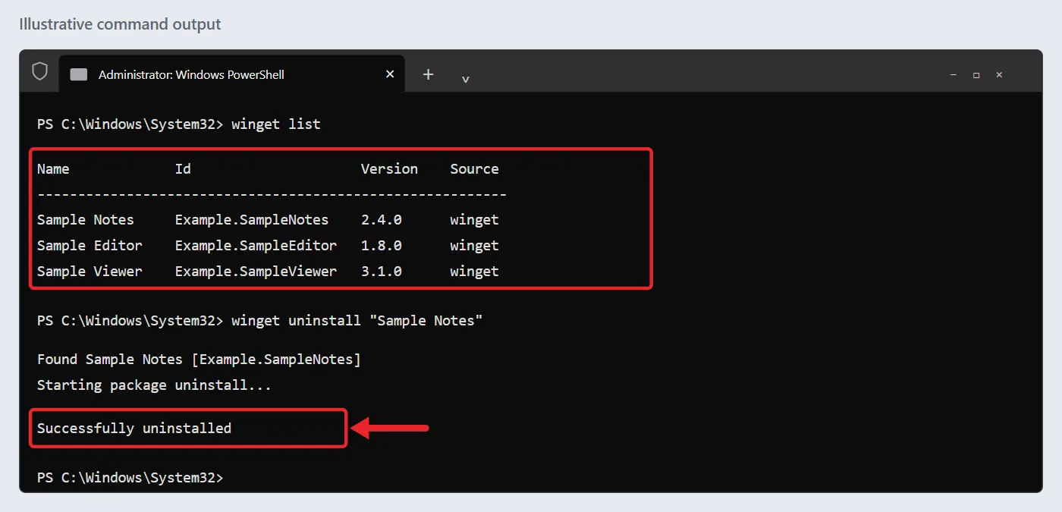The height and width of the screenshot is (512, 1062).
Task: Click the 'Sample Viewer' name cell
Action: pyautogui.click(x=90, y=272)
